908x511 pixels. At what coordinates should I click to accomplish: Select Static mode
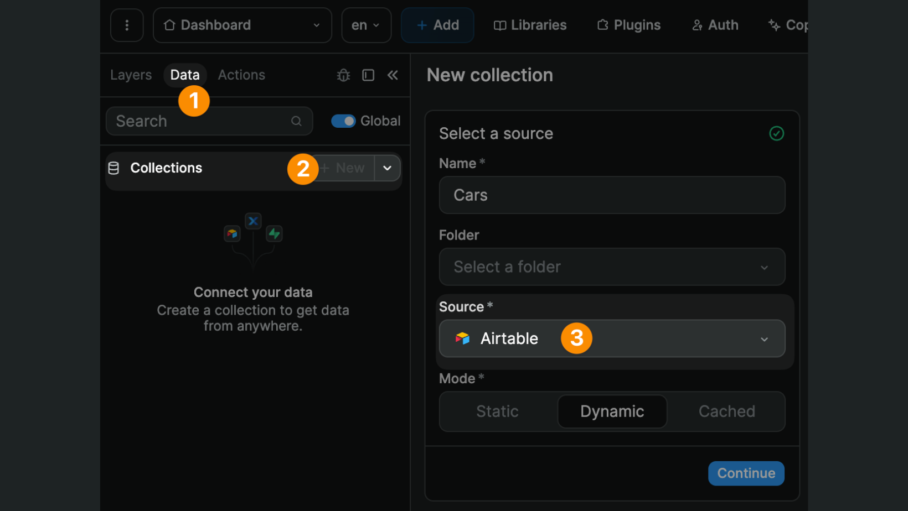(497, 411)
